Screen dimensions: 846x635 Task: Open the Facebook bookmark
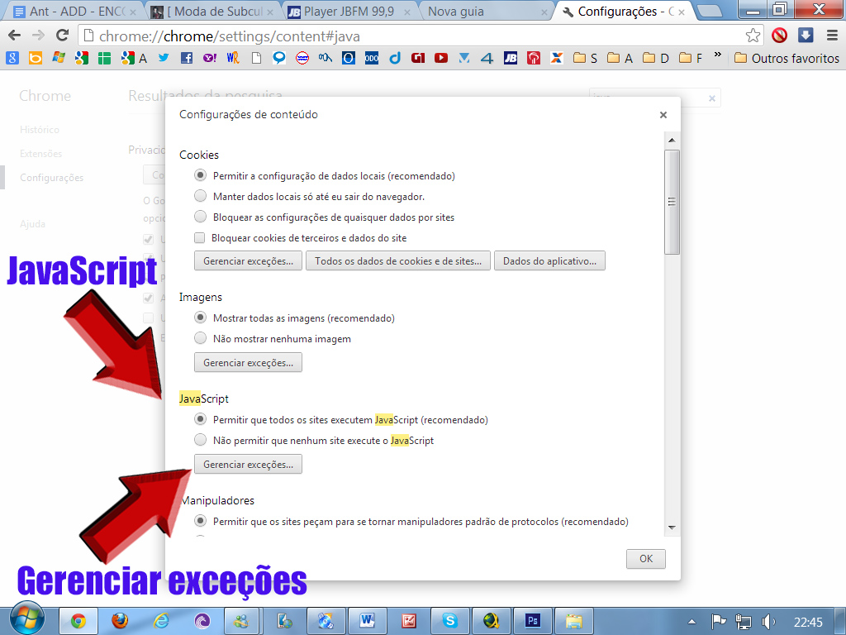tap(187, 58)
